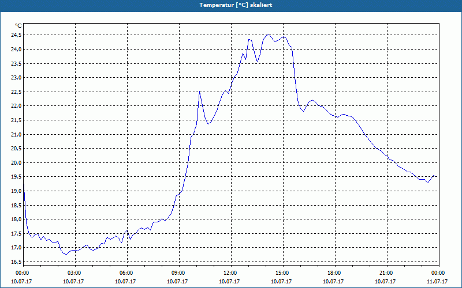Click the 00:00 time label above 11.07.17
The width and height of the screenshot is (462, 288).
tap(437, 273)
